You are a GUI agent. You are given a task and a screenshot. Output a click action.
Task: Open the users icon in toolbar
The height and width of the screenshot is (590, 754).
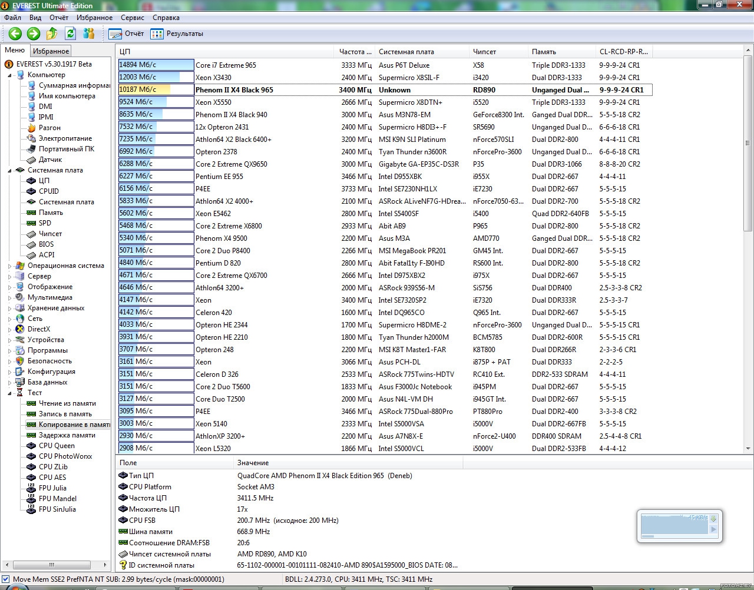pos(89,34)
